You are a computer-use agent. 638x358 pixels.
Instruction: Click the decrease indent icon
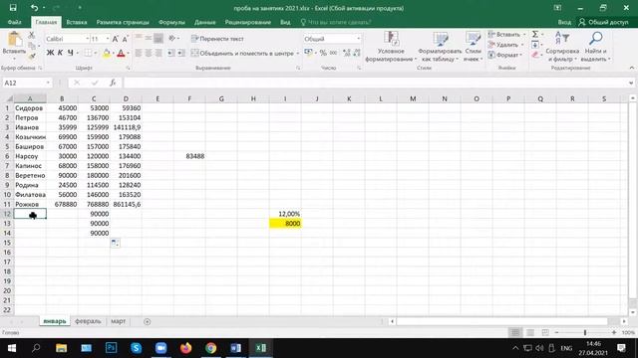(x=171, y=53)
